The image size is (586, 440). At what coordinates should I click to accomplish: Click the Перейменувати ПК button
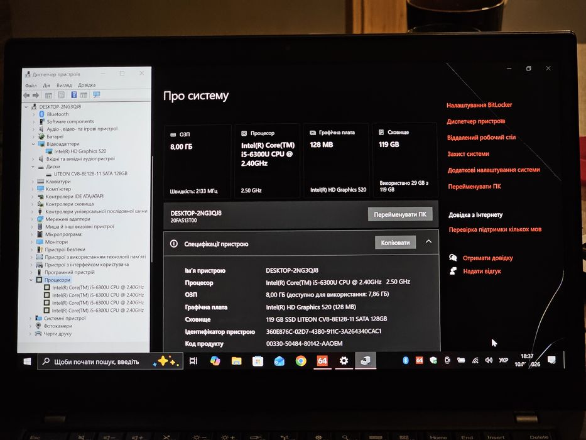(400, 214)
